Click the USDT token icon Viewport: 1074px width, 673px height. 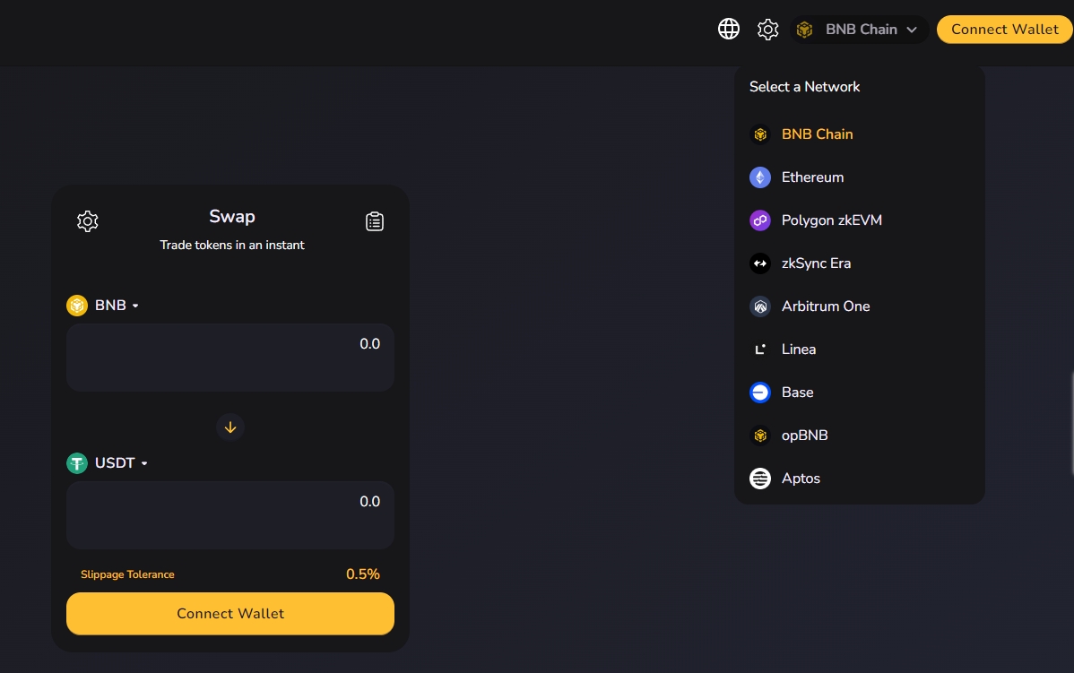tap(77, 463)
